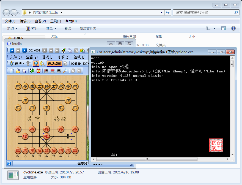The image size is (242, 185).
Task: Open Explorer help question mark icon
Action: tap(233, 28)
